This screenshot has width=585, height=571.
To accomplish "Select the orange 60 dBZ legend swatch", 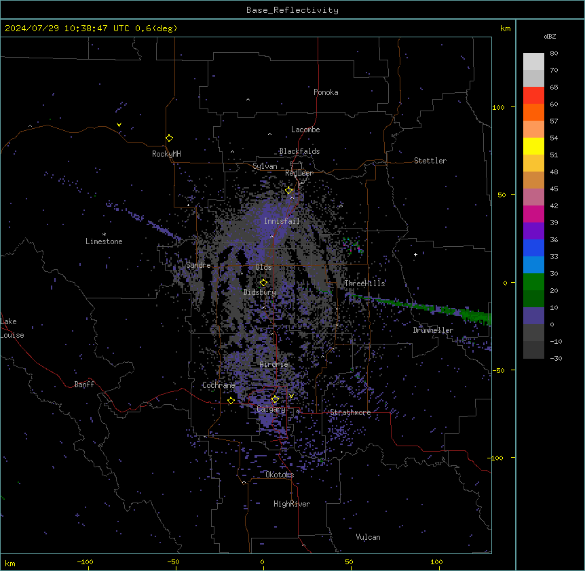I will [x=533, y=112].
